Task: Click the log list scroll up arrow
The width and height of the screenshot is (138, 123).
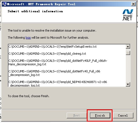Action: (128, 47)
